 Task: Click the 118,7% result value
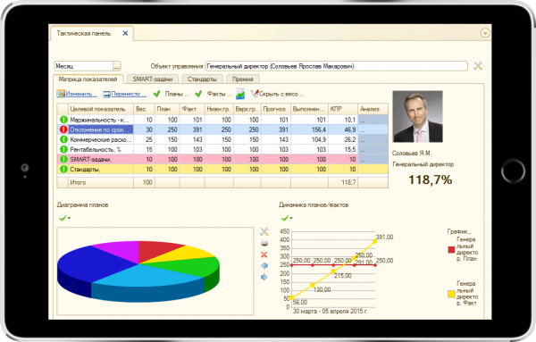(431, 179)
